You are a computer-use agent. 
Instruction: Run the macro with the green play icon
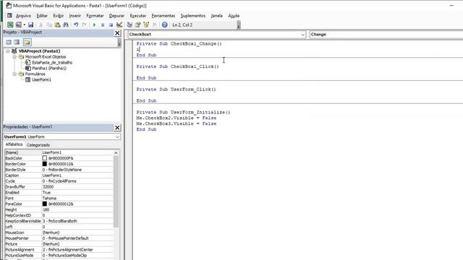point(94,25)
